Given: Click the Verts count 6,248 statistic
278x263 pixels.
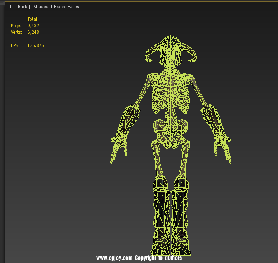Looking at the screenshot, I should (33, 32).
